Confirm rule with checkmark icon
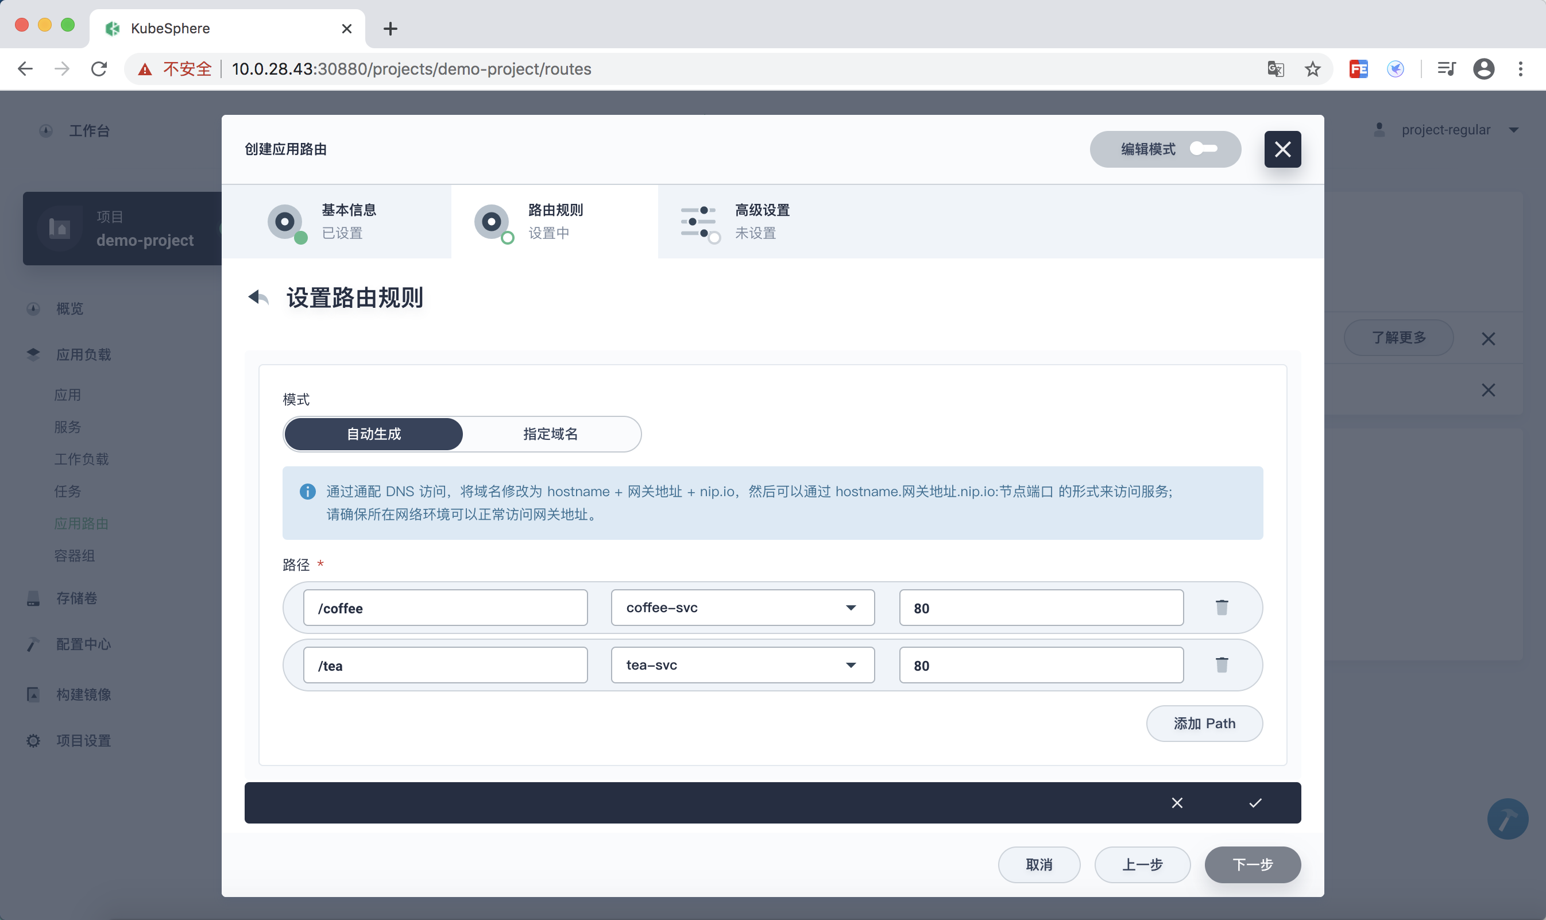 [1255, 803]
